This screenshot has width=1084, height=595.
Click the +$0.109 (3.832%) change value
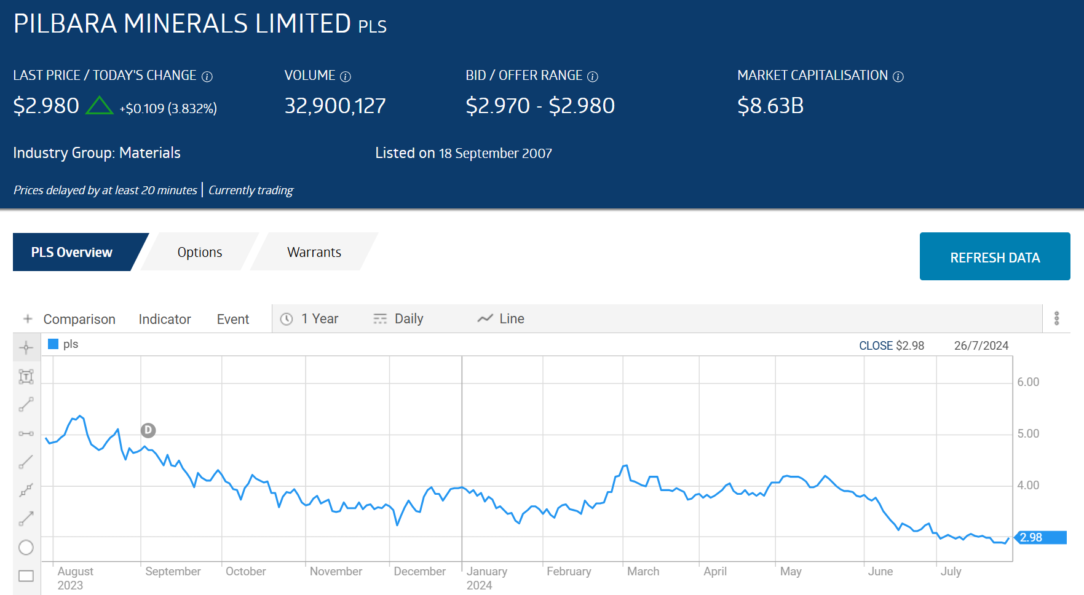[x=168, y=108]
